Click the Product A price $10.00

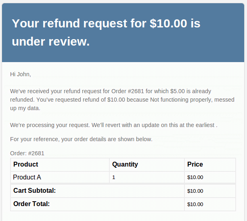tap(195, 177)
